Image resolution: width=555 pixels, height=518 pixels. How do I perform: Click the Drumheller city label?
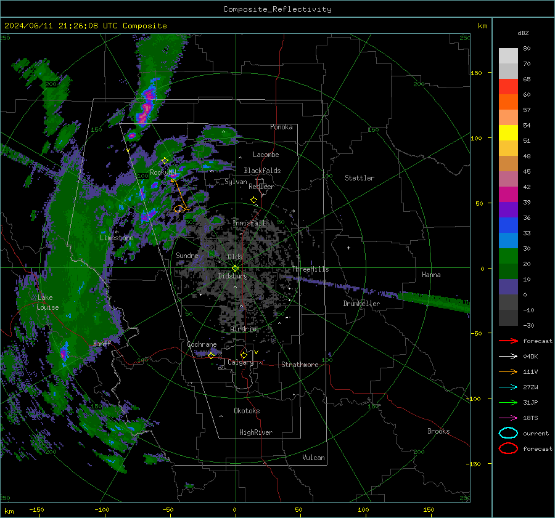tap(361, 304)
